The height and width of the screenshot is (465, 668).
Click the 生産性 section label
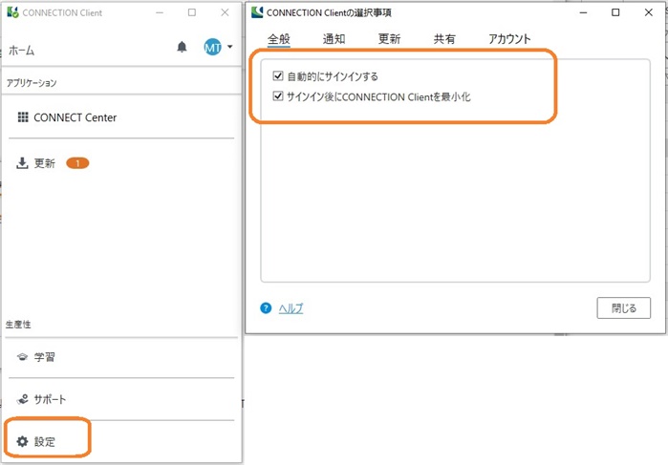coord(18,325)
